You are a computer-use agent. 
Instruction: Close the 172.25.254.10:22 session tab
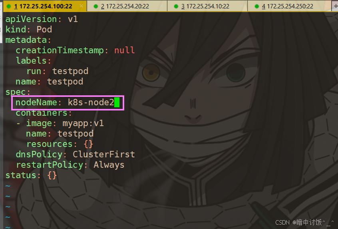click(x=242, y=6)
